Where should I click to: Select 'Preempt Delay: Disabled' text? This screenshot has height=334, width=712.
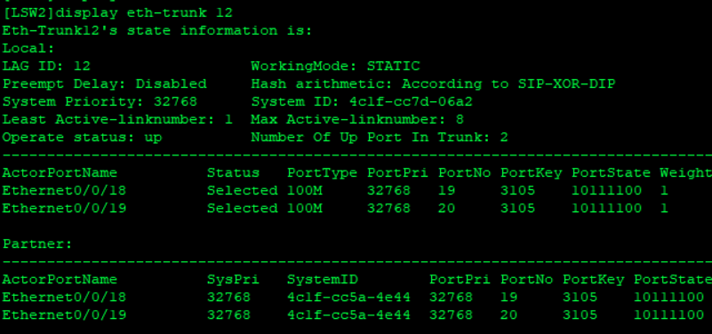click(104, 84)
